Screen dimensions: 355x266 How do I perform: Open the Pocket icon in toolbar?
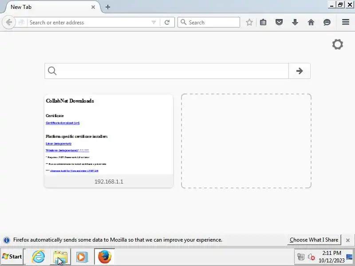click(x=279, y=23)
